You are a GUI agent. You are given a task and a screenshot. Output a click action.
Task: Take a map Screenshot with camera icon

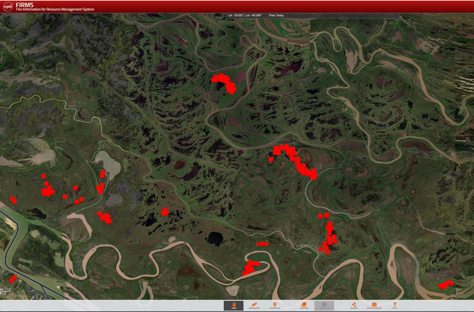[x=374, y=306]
